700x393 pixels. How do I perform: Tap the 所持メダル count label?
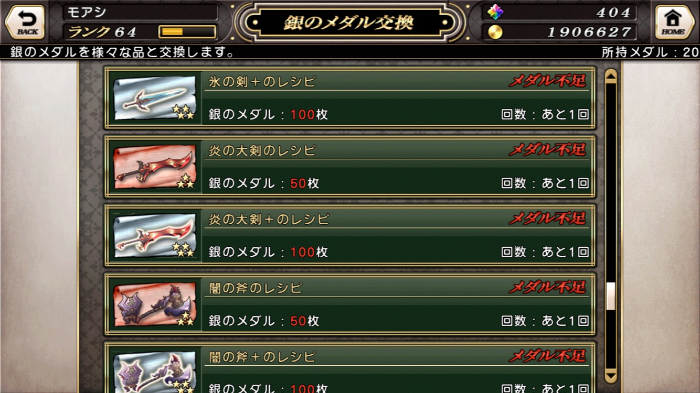pyautogui.click(x=650, y=52)
